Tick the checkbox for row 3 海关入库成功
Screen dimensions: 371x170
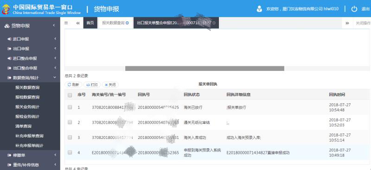click(x=70, y=138)
